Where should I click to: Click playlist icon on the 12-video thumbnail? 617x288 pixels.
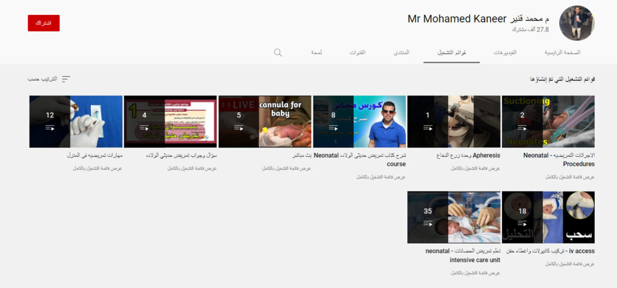point(49,127)
